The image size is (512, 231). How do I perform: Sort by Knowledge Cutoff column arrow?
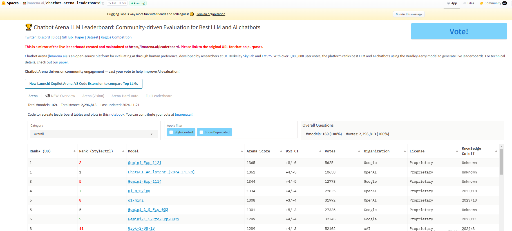[x=496, y=151]
